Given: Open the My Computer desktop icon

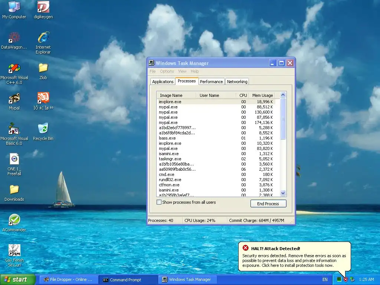Looking at the screenshot, I should (14, 10).
